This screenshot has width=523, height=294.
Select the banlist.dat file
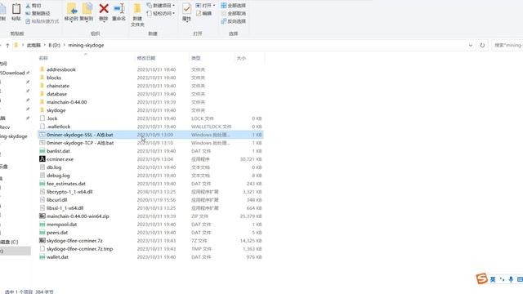pos(150,151)
